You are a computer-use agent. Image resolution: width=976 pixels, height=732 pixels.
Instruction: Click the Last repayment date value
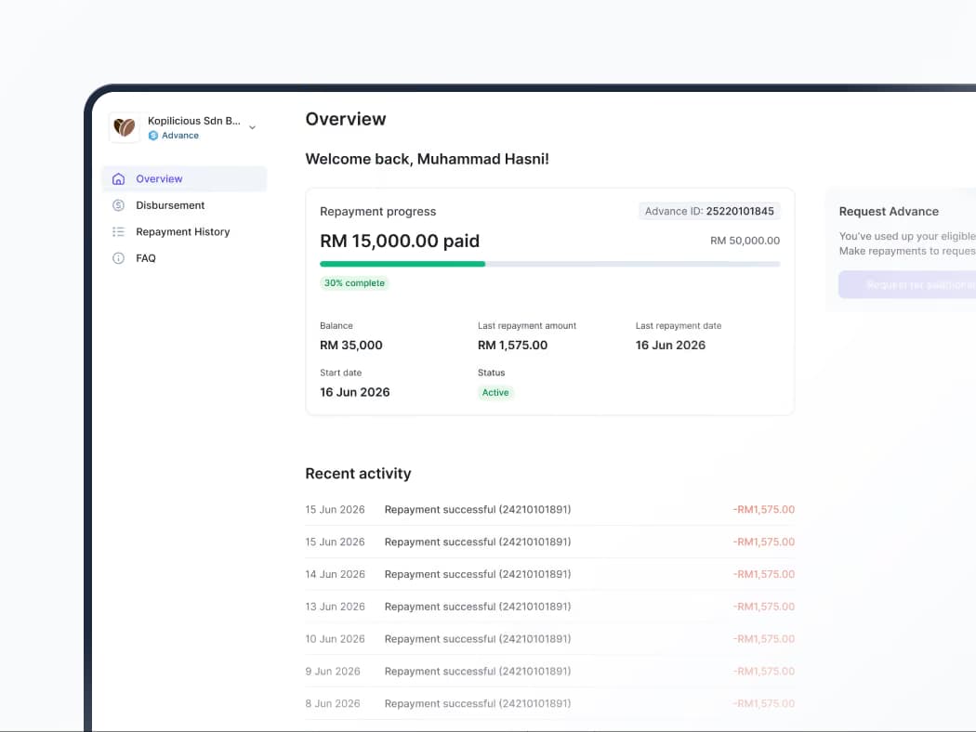click(670, 346)
